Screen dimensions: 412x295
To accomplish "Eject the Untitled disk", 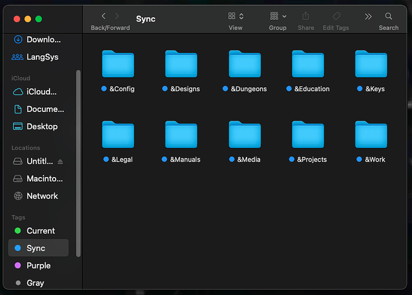I will 60,162.
